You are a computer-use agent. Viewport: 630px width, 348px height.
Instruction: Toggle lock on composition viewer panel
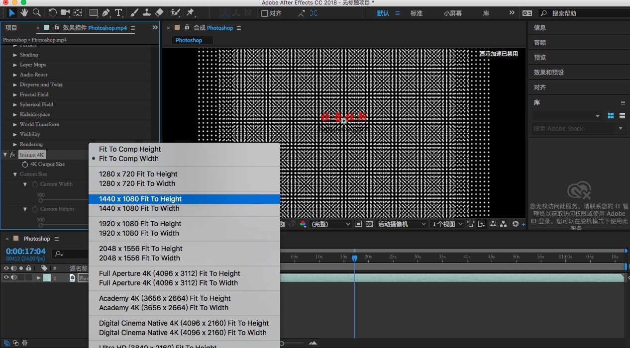[x=187, y=28]
